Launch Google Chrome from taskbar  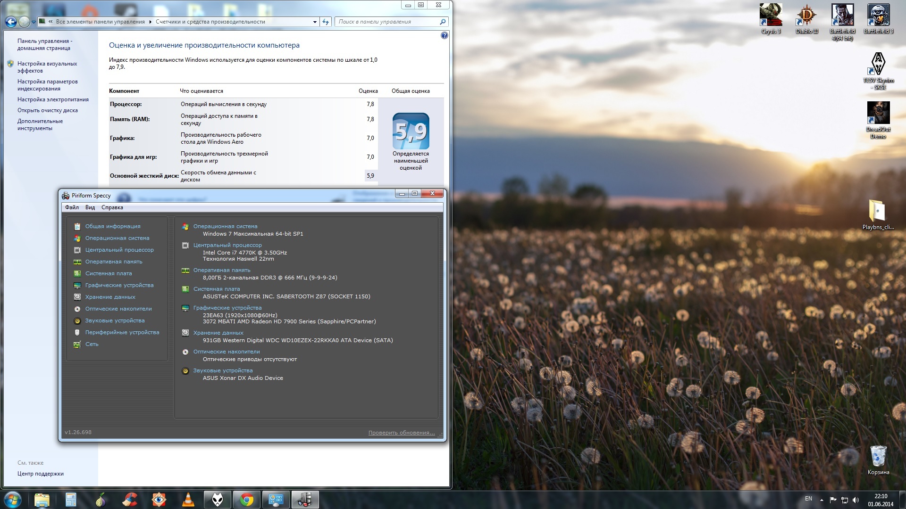point(246,500)
